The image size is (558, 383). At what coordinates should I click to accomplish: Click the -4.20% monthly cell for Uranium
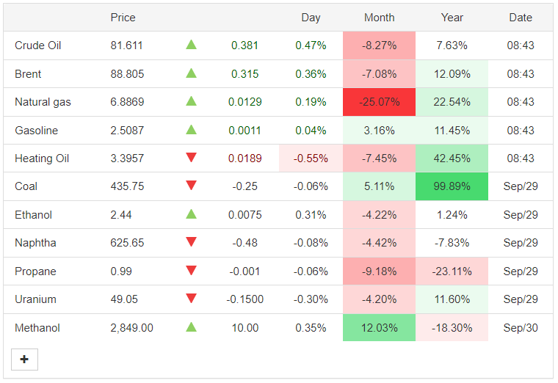tap(380, 299)
